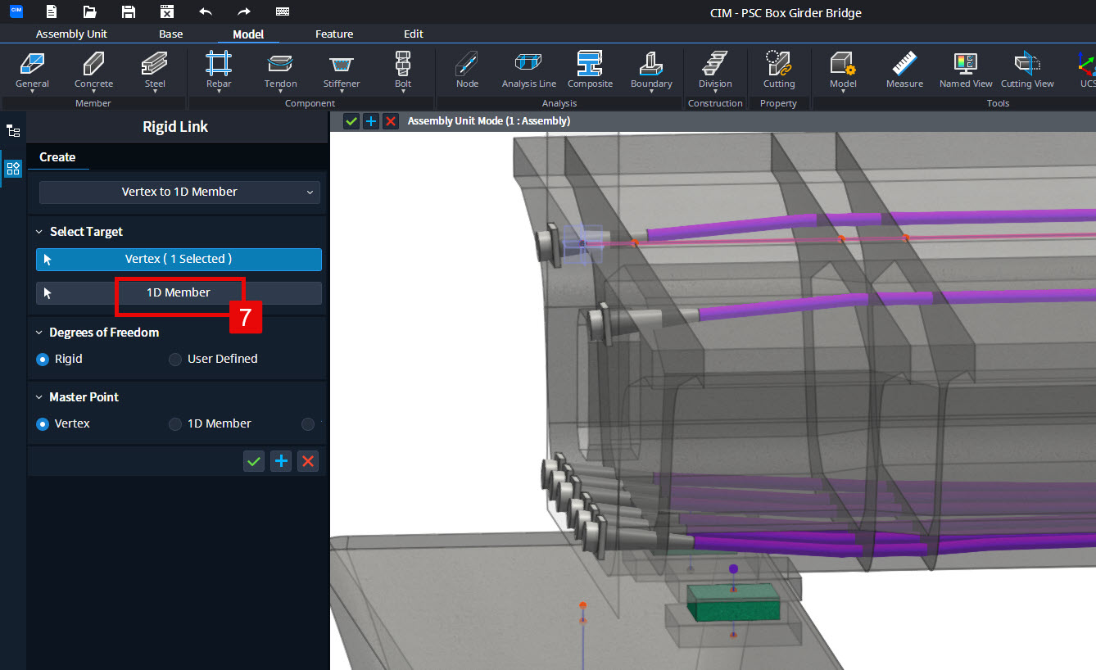
Task: Activate the Analysis Line tool
Action: [x=528, y=70]
